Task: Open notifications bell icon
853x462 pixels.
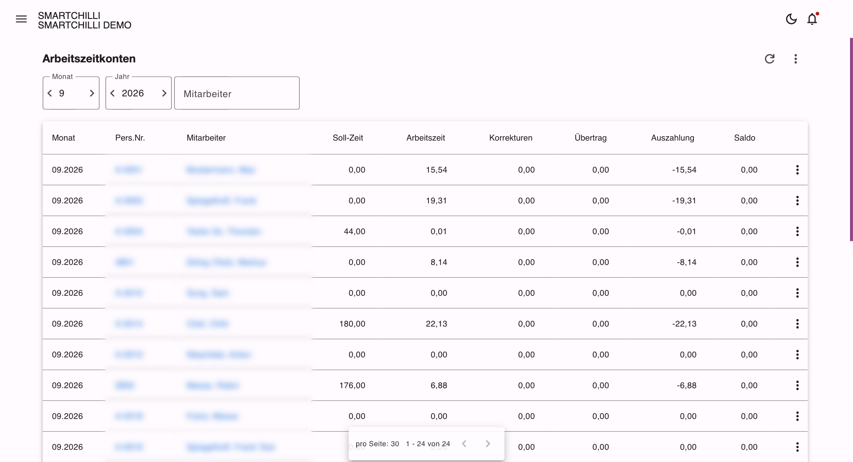Action: [x=812, y=19]
